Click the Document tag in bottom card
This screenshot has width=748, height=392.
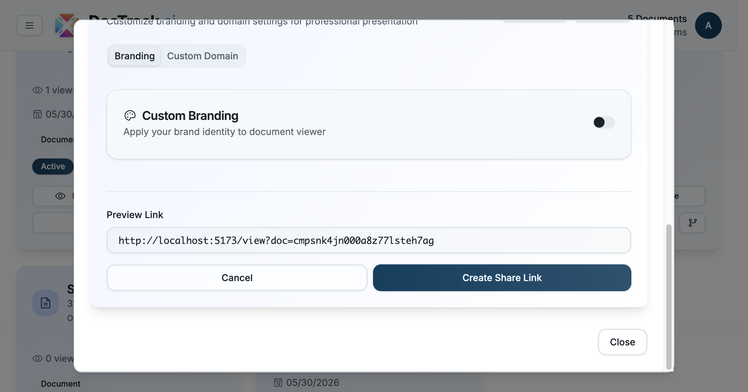pos(61,384)
